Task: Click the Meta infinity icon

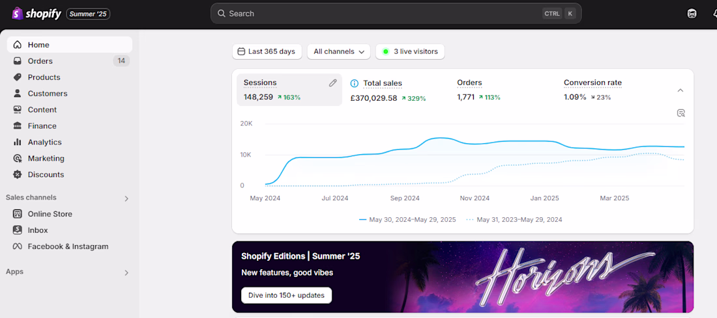Action: (18, 246)
